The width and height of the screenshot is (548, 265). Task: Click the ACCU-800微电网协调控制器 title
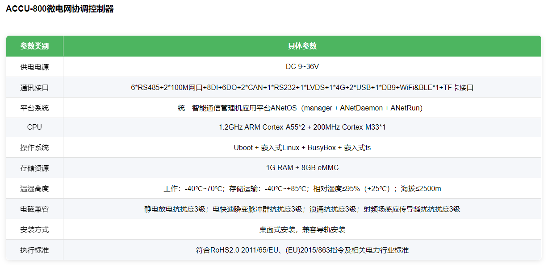pos(59,9)
